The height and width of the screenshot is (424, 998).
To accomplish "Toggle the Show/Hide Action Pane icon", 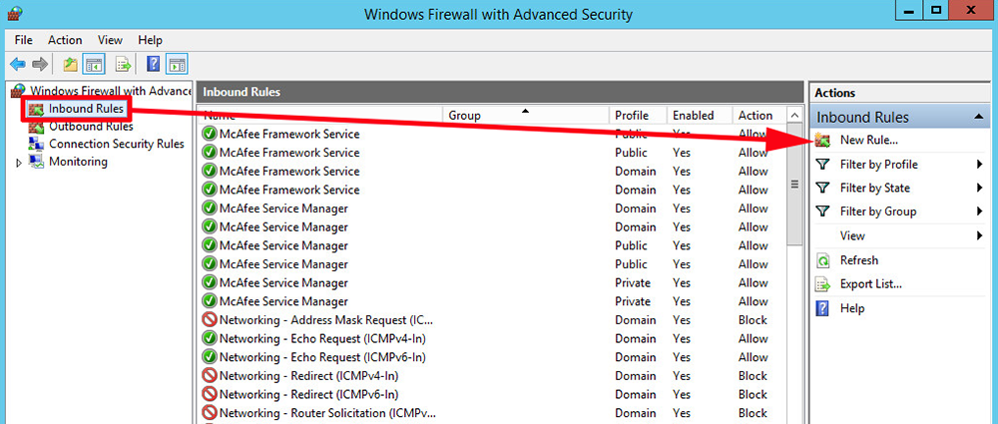I will tap(177, 64).
